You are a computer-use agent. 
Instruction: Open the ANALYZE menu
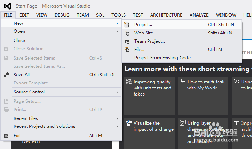tap(199, 15)
